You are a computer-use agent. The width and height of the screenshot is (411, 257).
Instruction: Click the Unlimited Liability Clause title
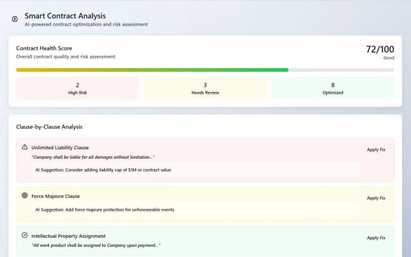(x=60, y=148)
